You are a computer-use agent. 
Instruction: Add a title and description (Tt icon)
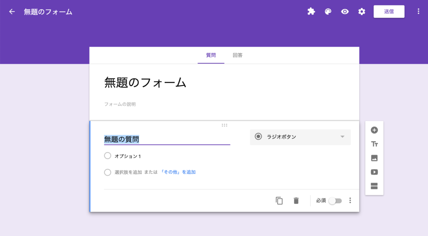click(x=374, y=144)
